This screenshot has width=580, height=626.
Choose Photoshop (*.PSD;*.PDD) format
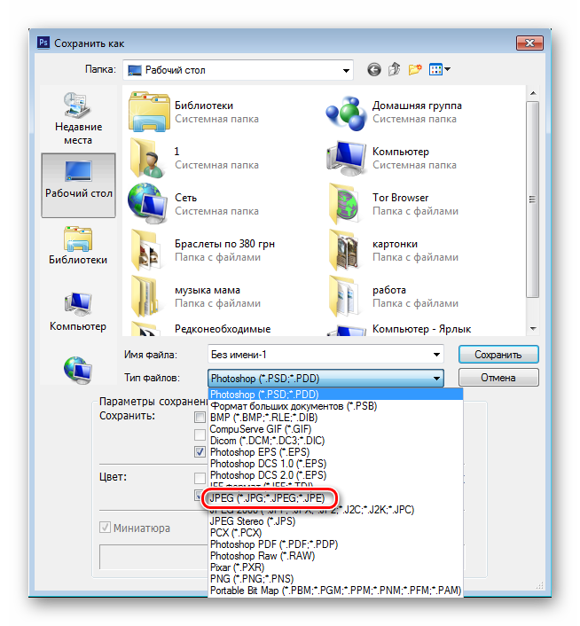click(x=335, y=394)
